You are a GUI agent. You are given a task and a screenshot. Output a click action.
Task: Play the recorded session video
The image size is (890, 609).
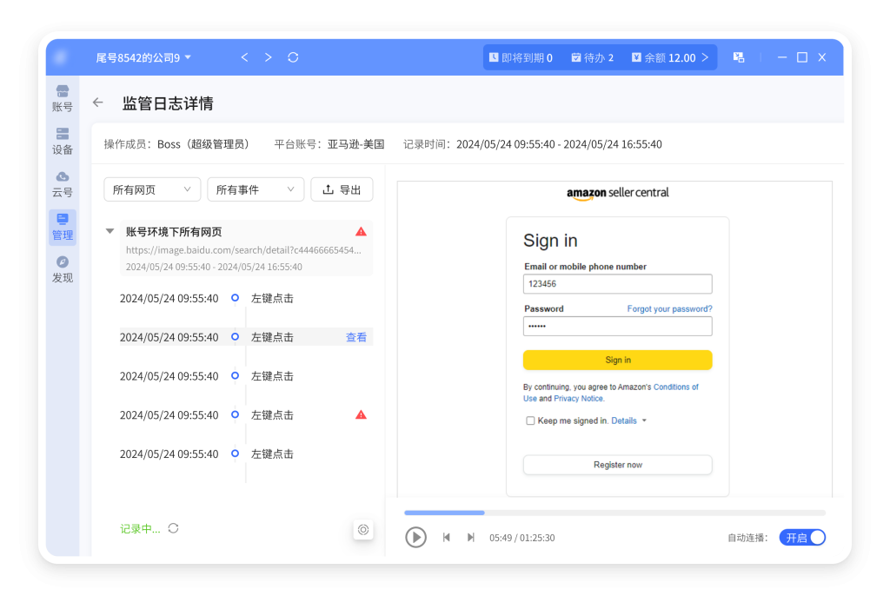coord(415,537)
